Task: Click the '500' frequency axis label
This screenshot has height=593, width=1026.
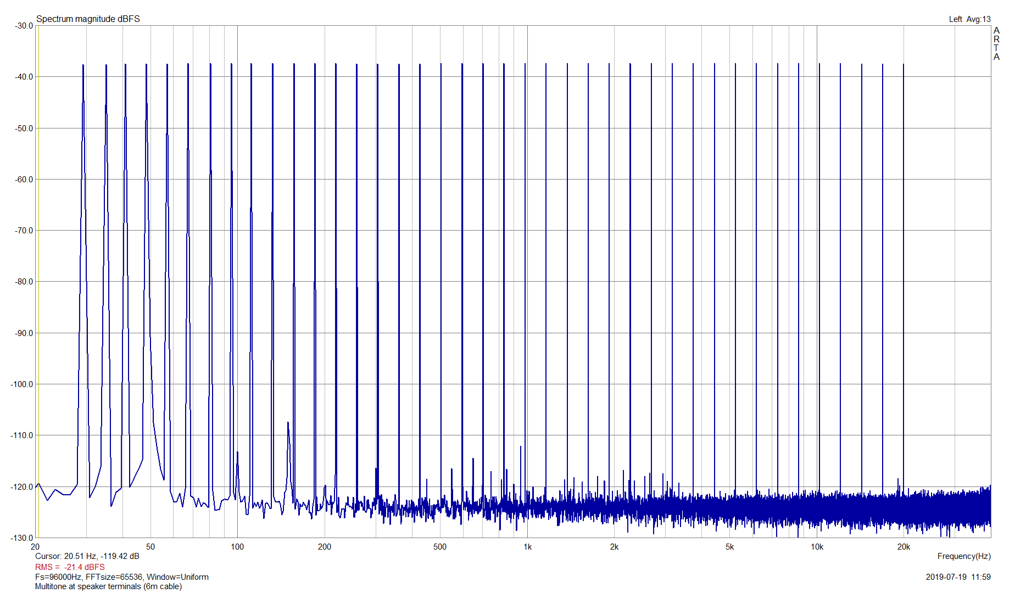Action: (440, 547)
